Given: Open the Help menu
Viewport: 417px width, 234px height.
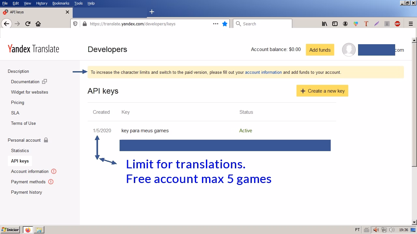Looking at the screenshot, I should click(x=91, y=3).
